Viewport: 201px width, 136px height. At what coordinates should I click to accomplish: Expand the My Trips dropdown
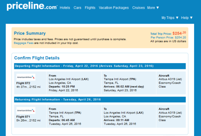170,18
